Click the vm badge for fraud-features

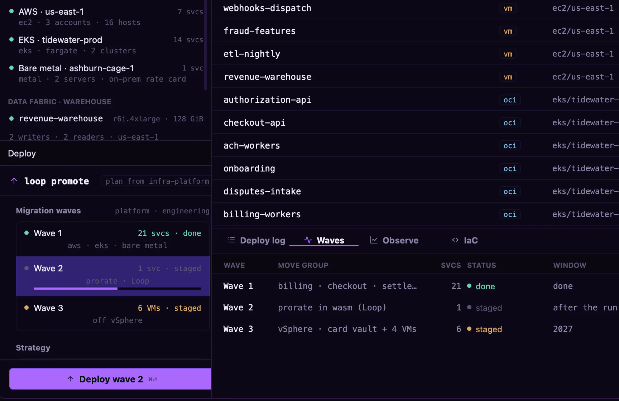click(x=508, y=31)
